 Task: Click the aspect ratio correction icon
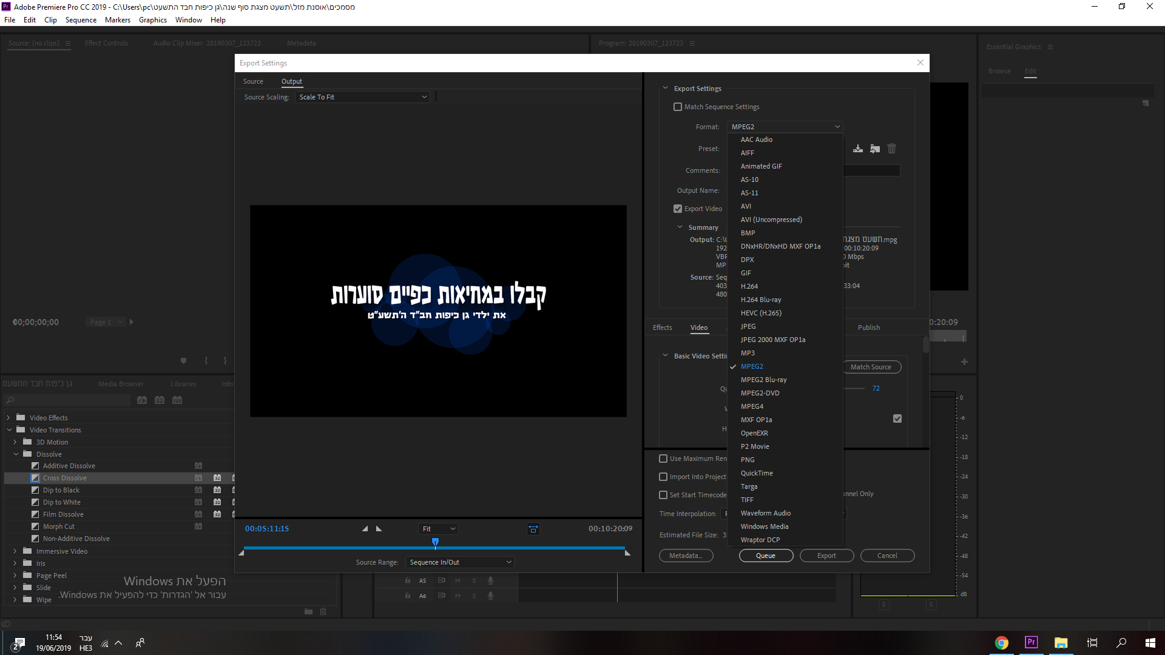coord(533,529)
